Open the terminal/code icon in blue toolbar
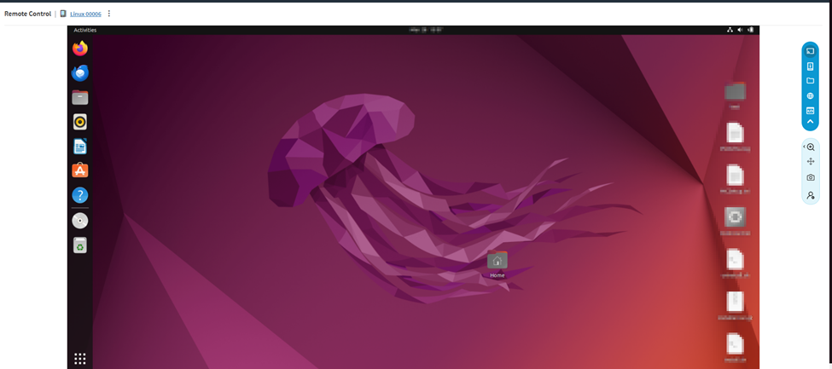Viewport: 832px width, 369px height. (x=810, y=111)
